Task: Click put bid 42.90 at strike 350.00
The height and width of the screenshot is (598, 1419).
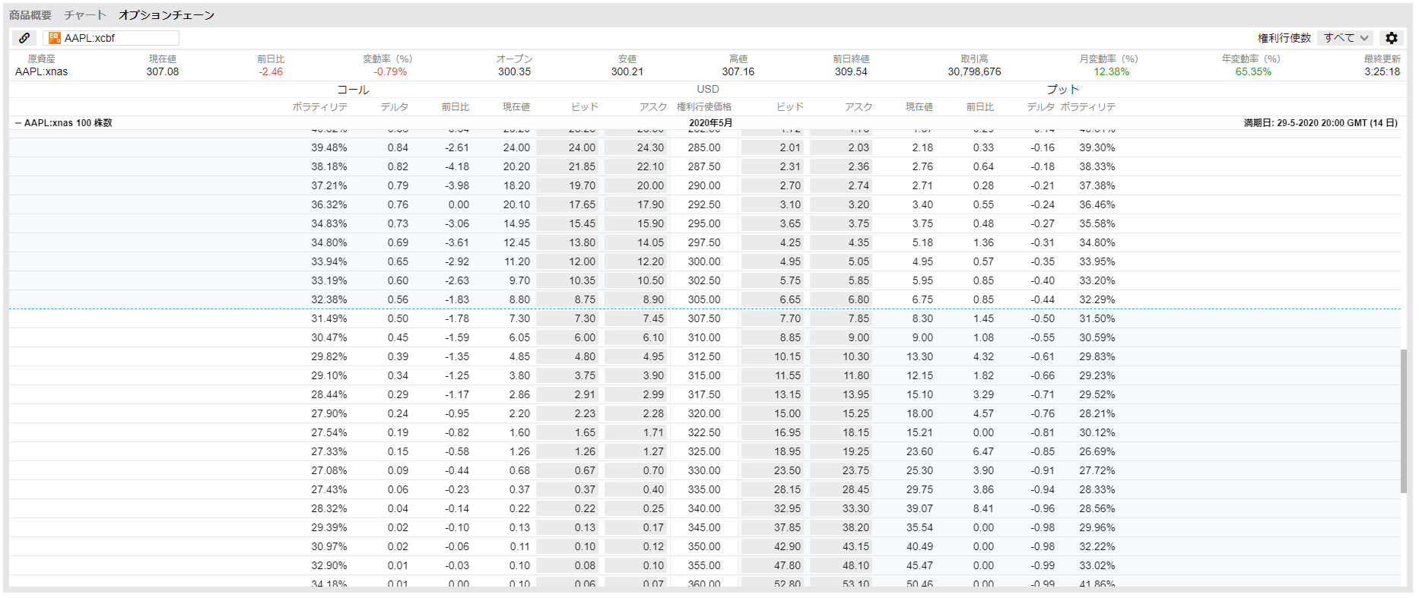Action: [773, 547]
